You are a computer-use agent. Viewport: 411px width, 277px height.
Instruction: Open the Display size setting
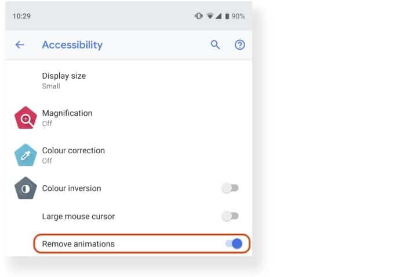(x=129, y=80)
